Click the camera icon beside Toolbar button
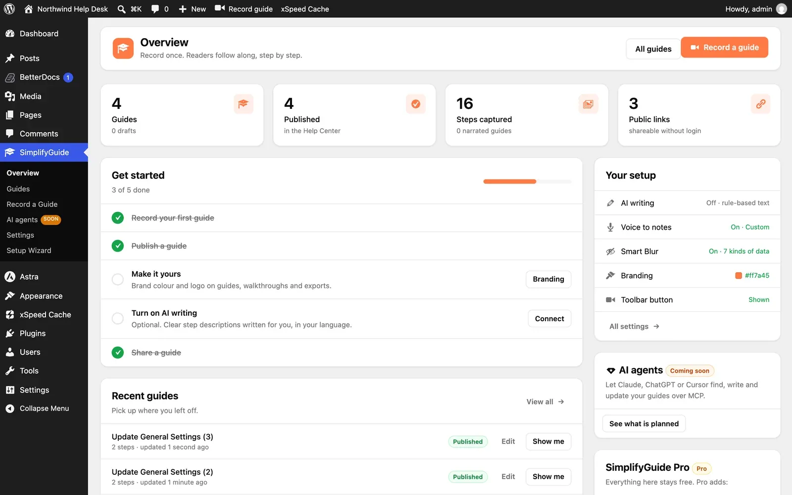Image resolution: width=792 pixels, height=495 pixels. click(x=610, y=300)
